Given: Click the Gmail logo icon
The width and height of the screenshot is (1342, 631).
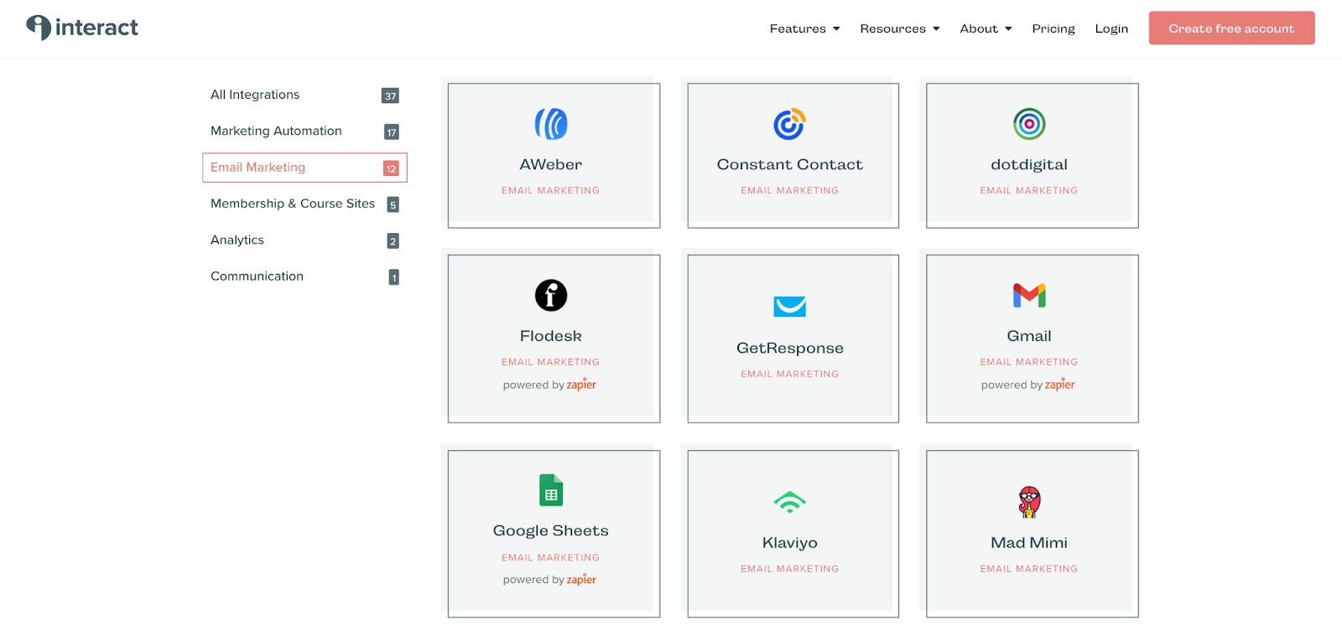Looking at the screenshot, I should click(x=1029, y=295).
